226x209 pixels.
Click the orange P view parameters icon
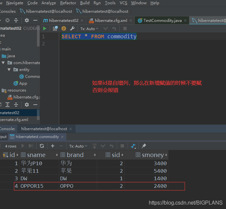pyautogui.click(x=64, y=28)
